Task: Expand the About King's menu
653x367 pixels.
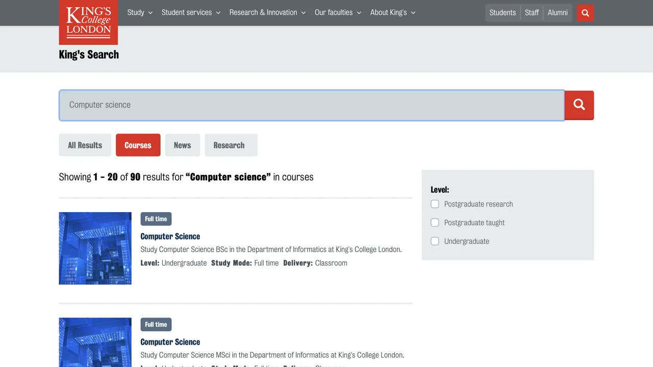Action: tap(392, 13)
